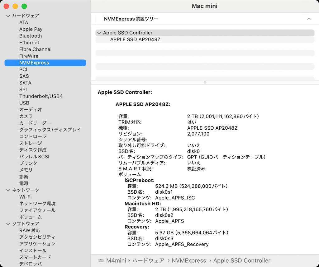Select インストール in the sidebar
The height and width of the screenshot is (267, 319).
point(33,251)
